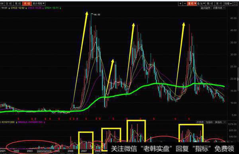Click the arrow beside the purple CYC3 indicator
This screenshot has height=154, width=239.
(43, 8)
